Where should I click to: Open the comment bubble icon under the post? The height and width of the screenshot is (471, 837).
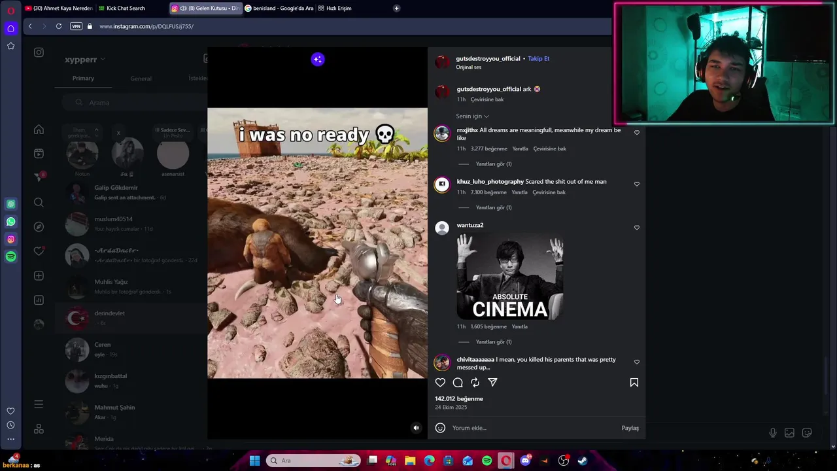458,383
